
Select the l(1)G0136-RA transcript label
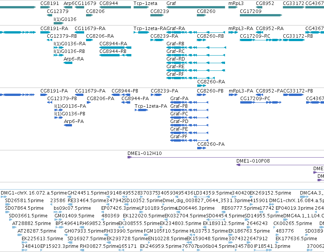[69, 43]
